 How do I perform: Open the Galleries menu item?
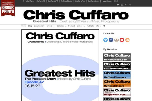60,26
